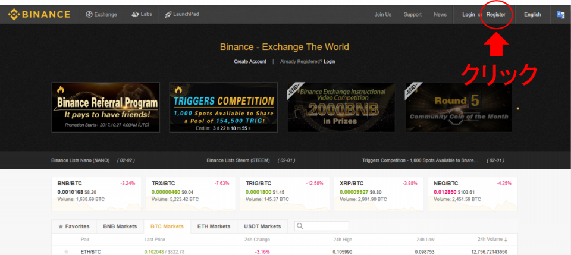Click the market search input field
Viewport: 571px width, 255px height.
point(322,226)
